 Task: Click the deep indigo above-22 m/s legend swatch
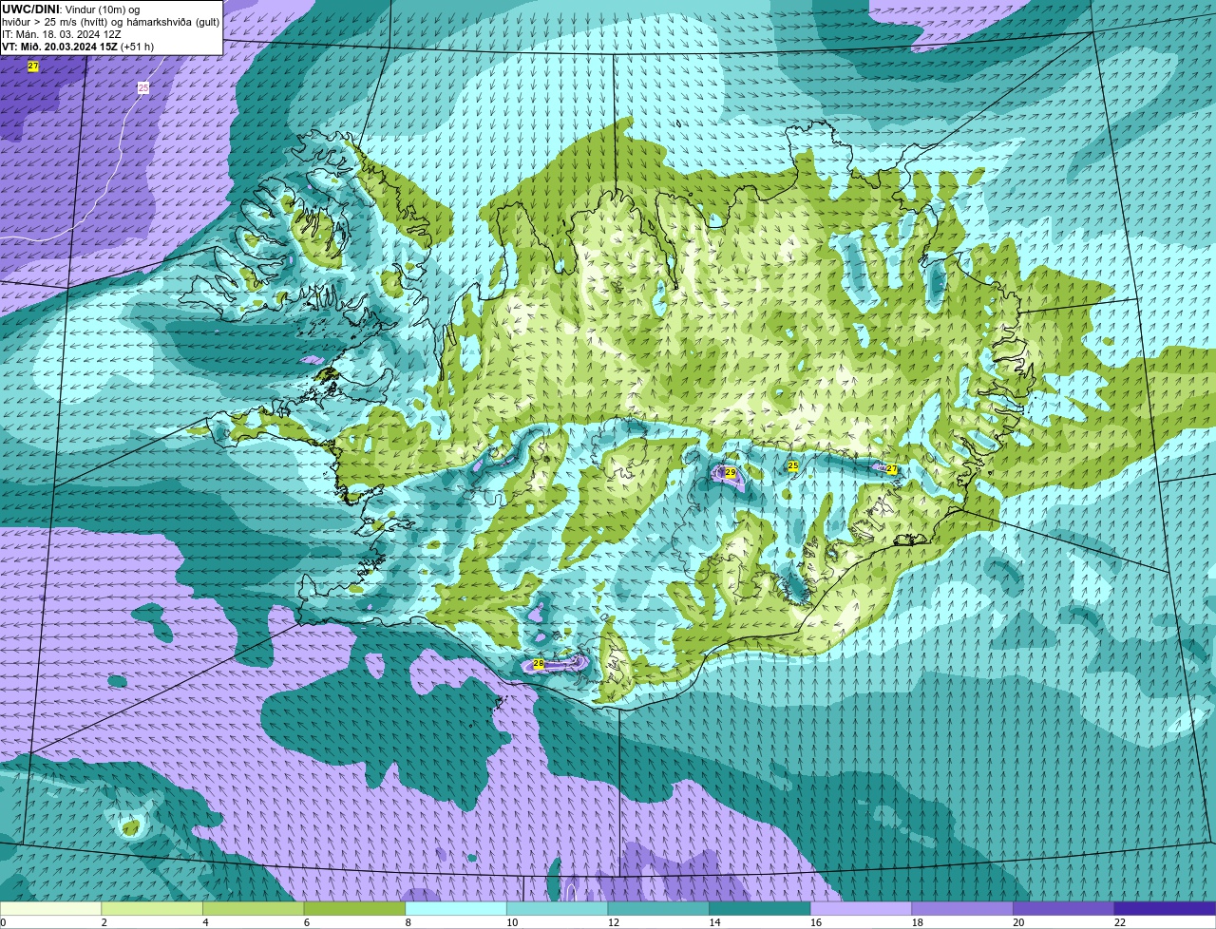[x=1165, y=908]
